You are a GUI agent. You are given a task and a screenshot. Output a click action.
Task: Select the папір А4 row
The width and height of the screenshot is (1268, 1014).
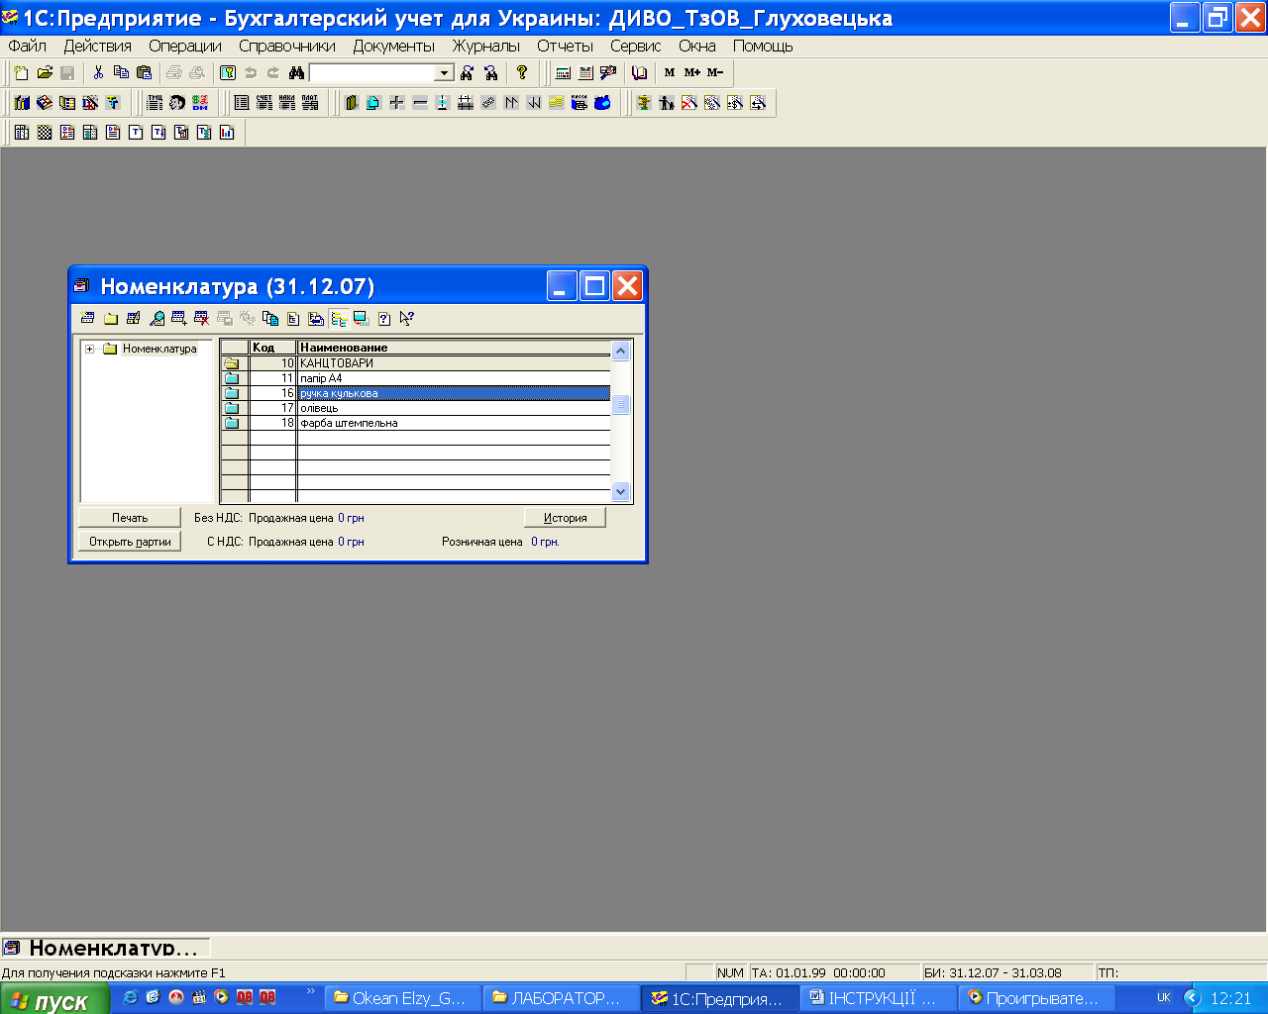coord(415,378)
